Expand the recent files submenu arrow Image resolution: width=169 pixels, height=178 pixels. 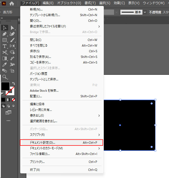(x=99, y=26)
